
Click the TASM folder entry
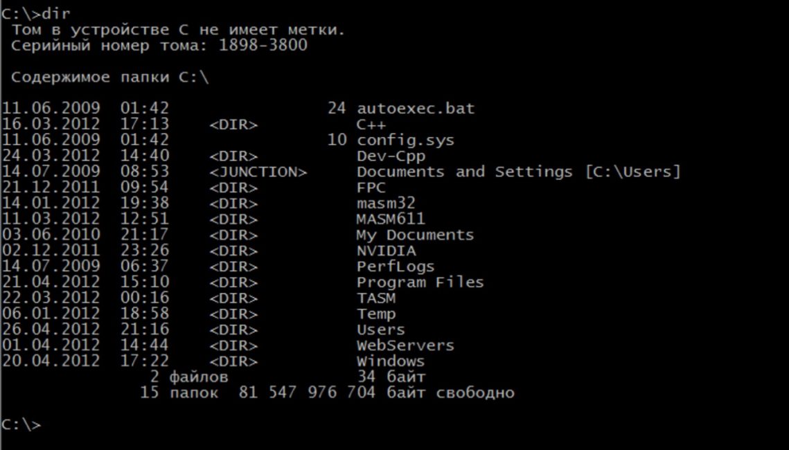(376, 298)
